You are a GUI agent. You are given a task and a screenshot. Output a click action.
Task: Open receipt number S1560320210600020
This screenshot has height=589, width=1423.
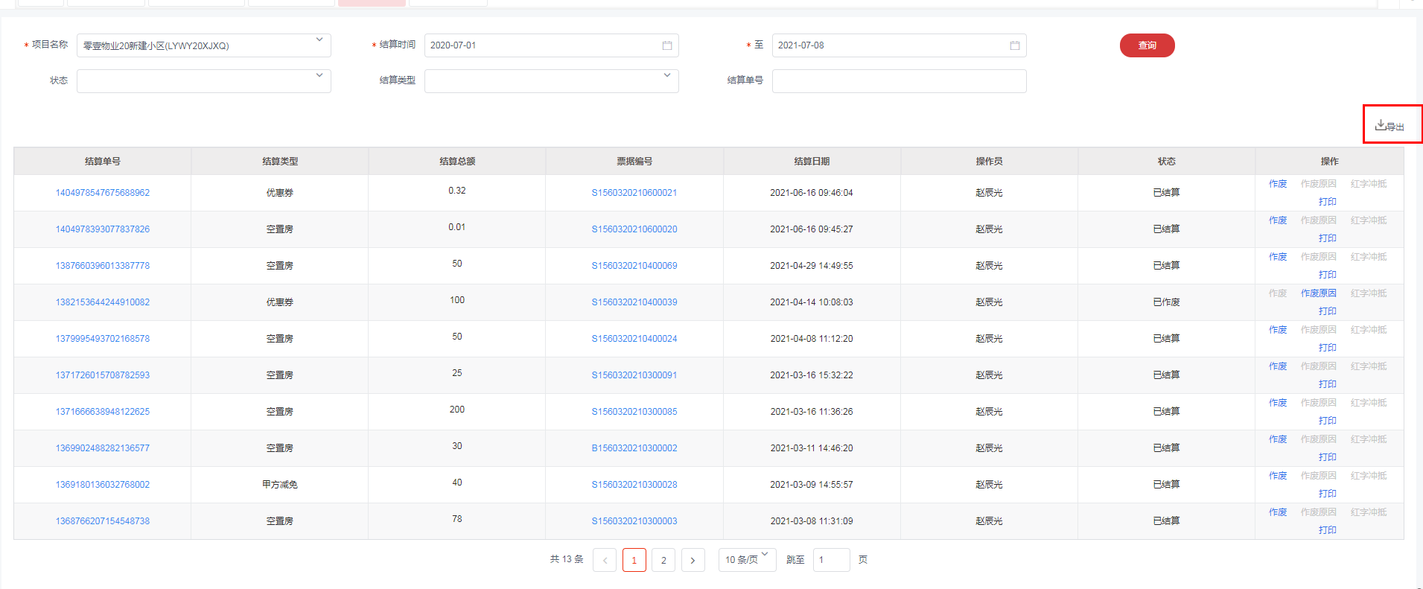[x=634, y=229]
